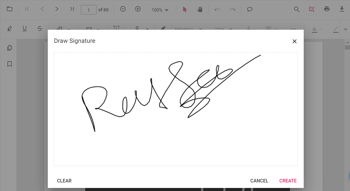Click CLEAR to erase the signature
The width and height of the screenshot is (350, 191).
(x=64, y=181)
